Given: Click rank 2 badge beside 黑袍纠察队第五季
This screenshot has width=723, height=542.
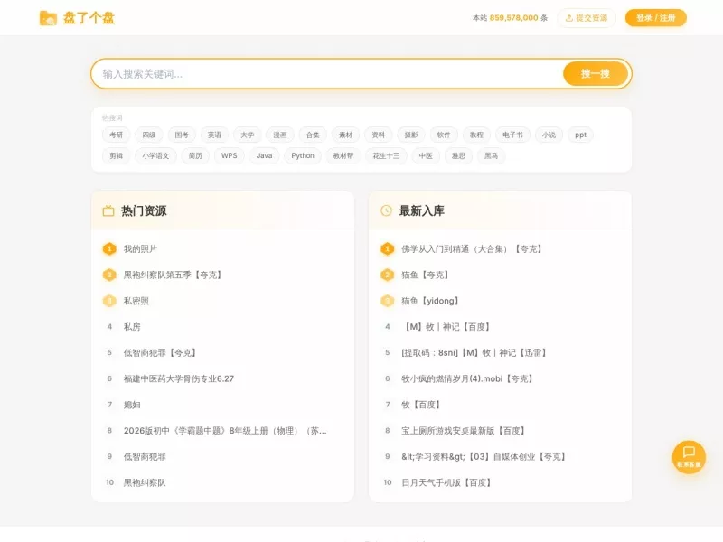Looking at the screenshot, I should (x=109, y=276).
